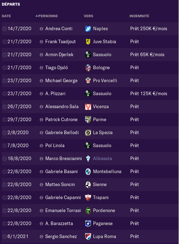The width and height of the screenshot is (179, 244).
Task: Toggle checkmark on 6/1/2021 Sergio Sanchez row
Action: click(x=5, y=237)
